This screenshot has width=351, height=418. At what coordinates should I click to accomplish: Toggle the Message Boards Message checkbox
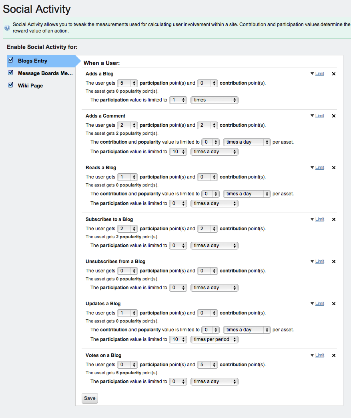[11, 73]
